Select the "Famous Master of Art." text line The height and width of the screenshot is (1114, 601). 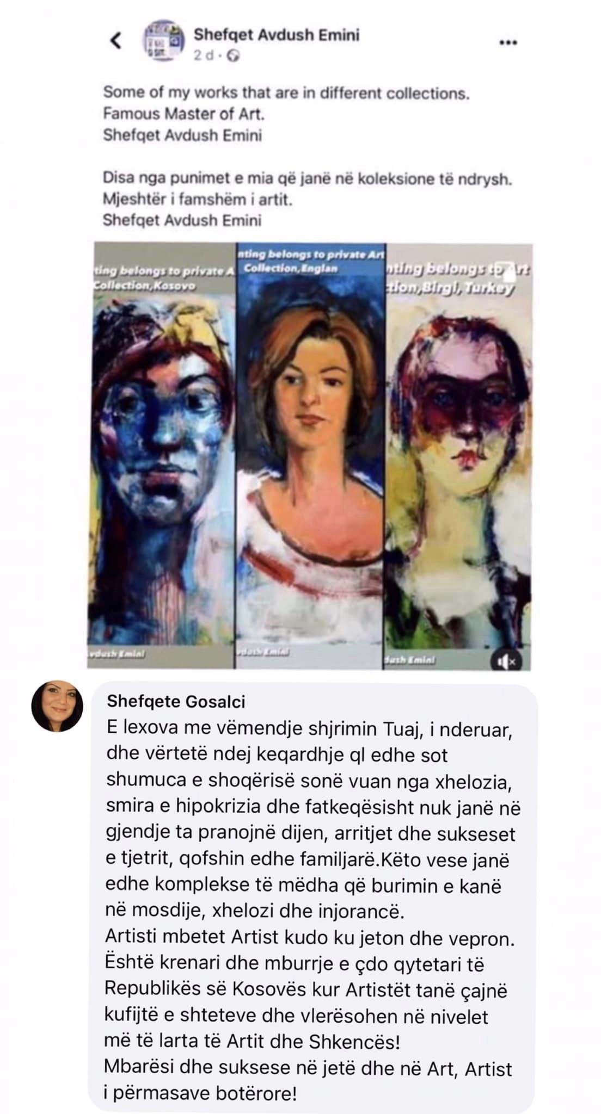[183, 114]
